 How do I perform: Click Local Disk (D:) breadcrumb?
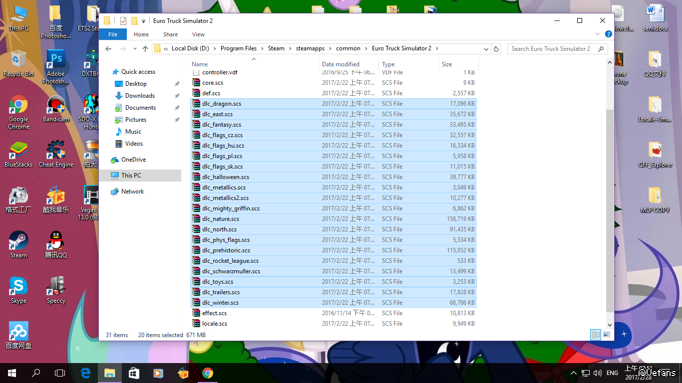click(x=189, y=49)
